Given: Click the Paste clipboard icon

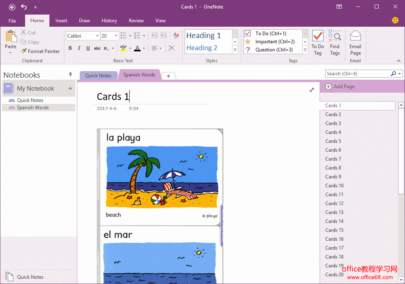Looking at the screenshot, I should coord(11,36).
